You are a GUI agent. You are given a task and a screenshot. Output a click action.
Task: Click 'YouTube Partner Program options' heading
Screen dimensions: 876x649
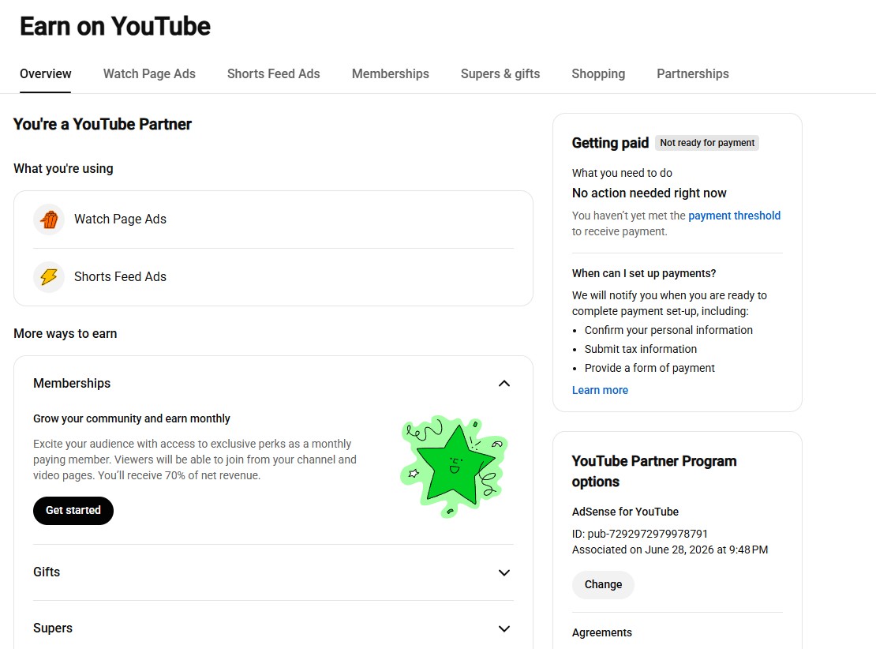click(653, 471)
